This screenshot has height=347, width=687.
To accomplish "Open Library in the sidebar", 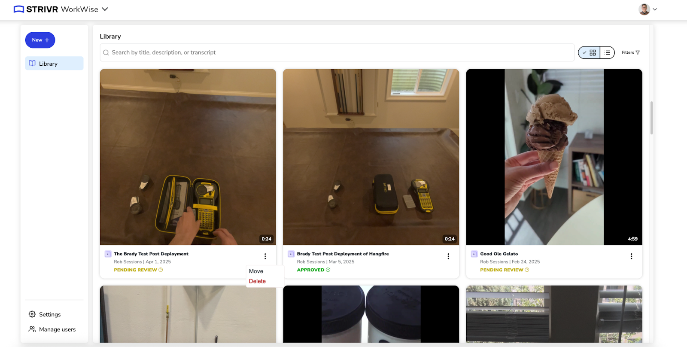I will tap(54, 64).
